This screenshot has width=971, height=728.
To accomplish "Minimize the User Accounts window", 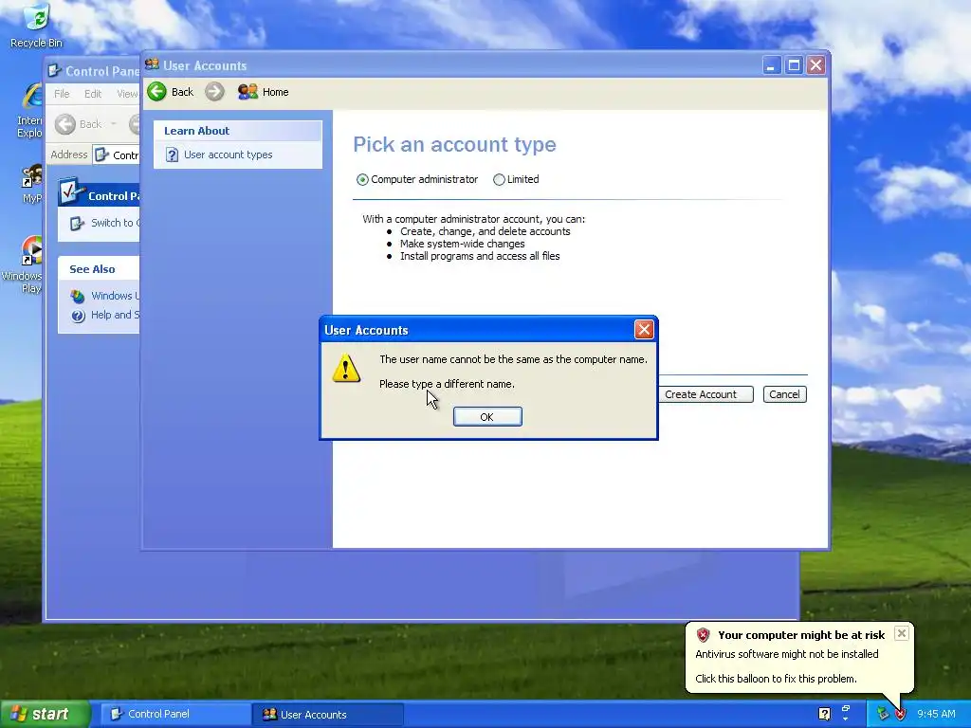I will tap(770, 65).
